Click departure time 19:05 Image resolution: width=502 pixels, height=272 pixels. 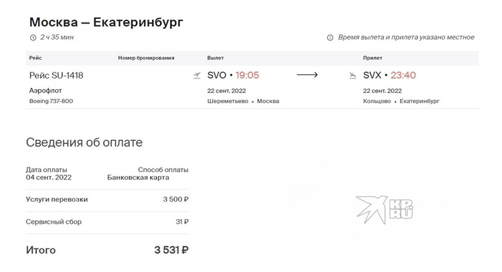click(x=247, y=75)
